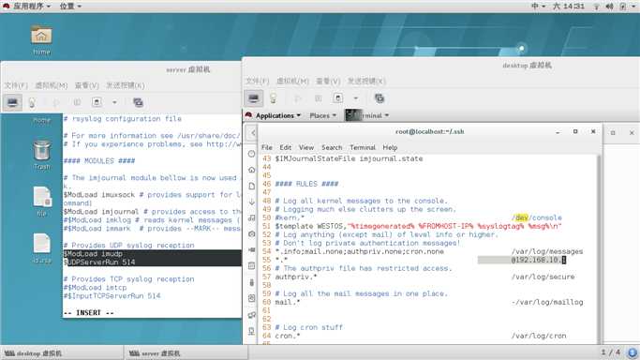This screenshot has height=360, width=640.
Task: Open Downloads arrow icon in guest file sidebar
Action: [252, 202]
